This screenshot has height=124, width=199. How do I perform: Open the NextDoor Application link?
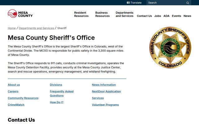pos(106,91)
